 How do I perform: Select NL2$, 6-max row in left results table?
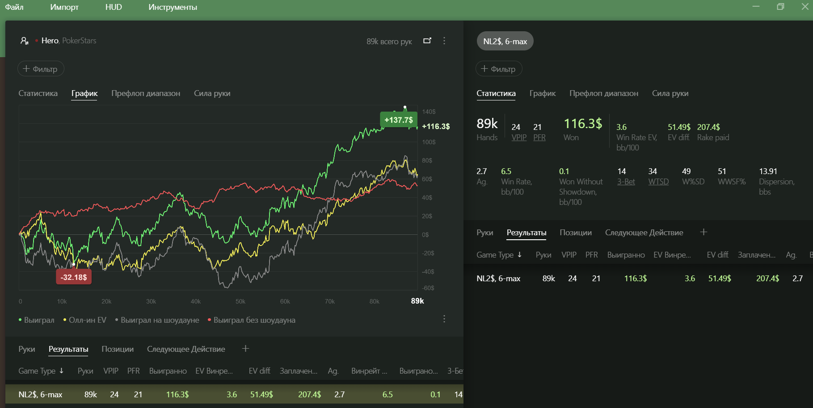coord(234,394)
